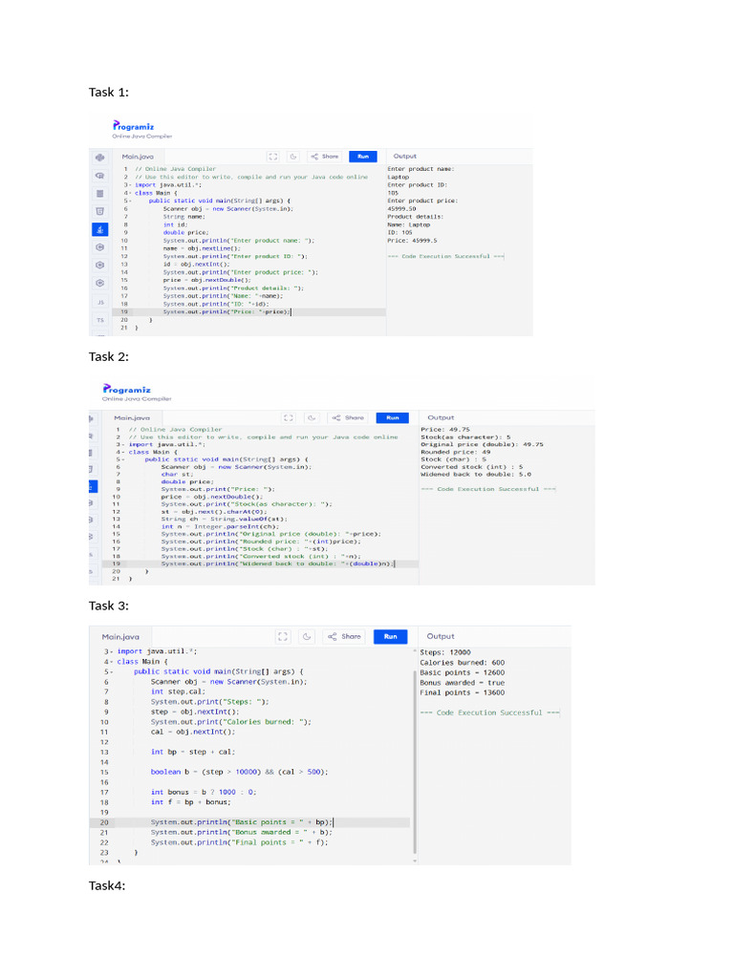Click the Task 3 editor vertical scrollbar
The height and width of the screenshot is (978, 734).
(x=415, y=761)
